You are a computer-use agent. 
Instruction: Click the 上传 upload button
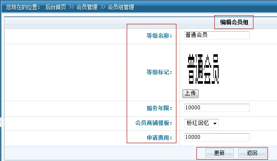click(190, 93)
